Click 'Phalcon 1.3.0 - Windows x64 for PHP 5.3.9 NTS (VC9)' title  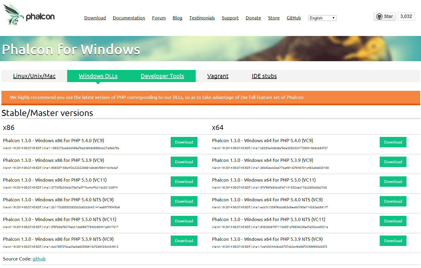[267, 239]
